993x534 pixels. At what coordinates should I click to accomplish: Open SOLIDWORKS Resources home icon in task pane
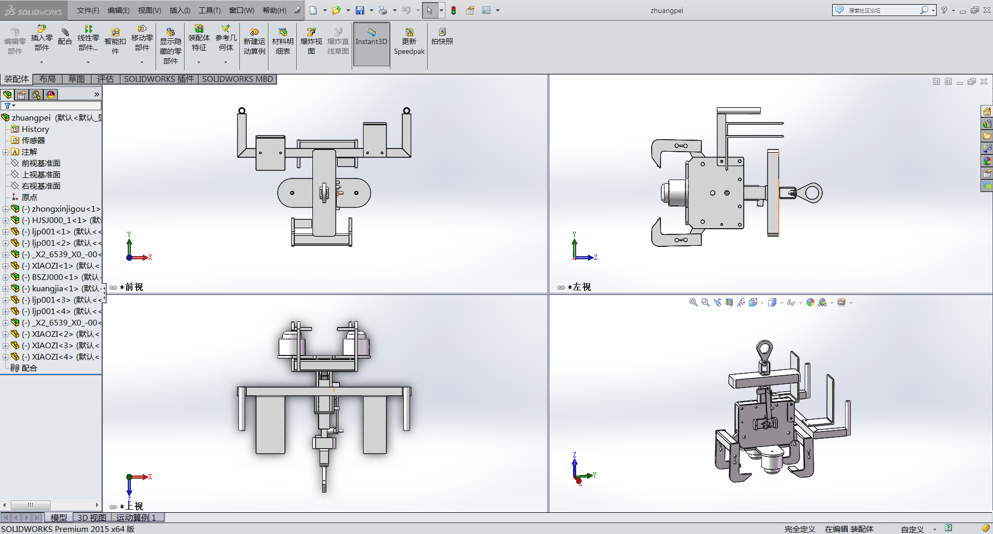pyautogui.click(x=987, y=111)
